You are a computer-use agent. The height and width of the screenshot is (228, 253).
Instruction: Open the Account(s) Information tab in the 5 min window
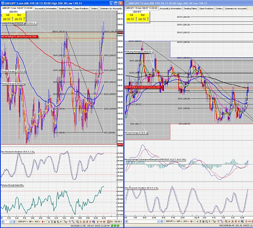pyautogui.click(x=46, y=8)
